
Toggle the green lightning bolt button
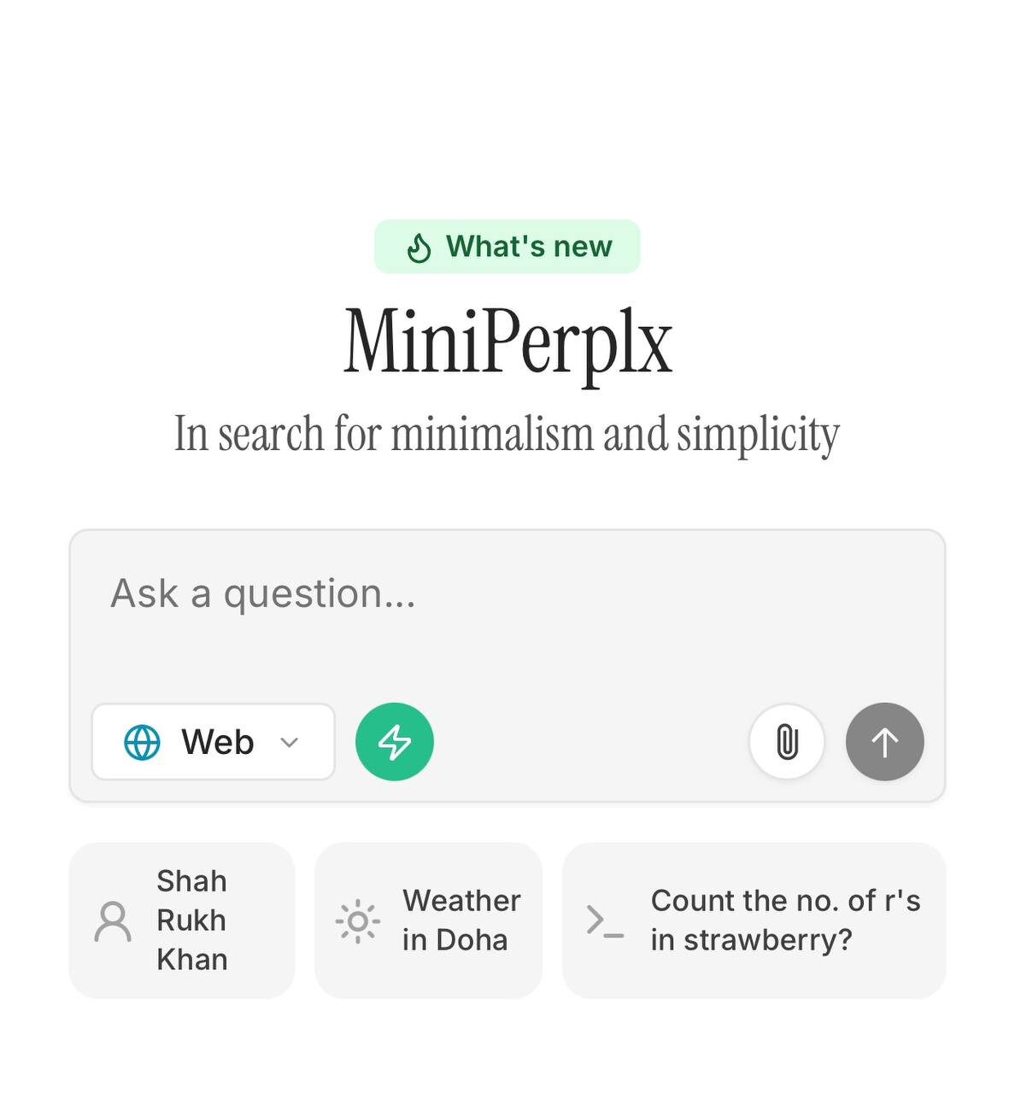[395, 742]
